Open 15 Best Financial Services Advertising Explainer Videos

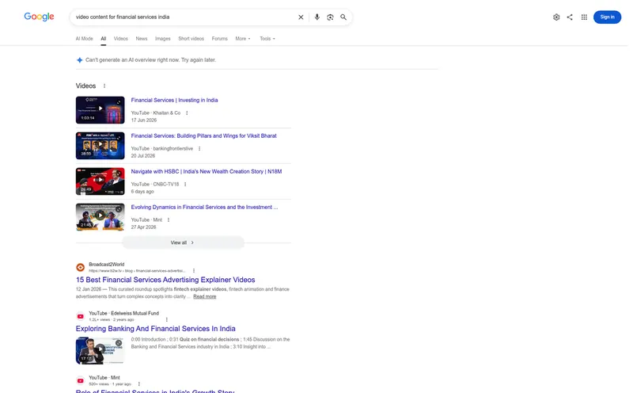pos(165,280)
